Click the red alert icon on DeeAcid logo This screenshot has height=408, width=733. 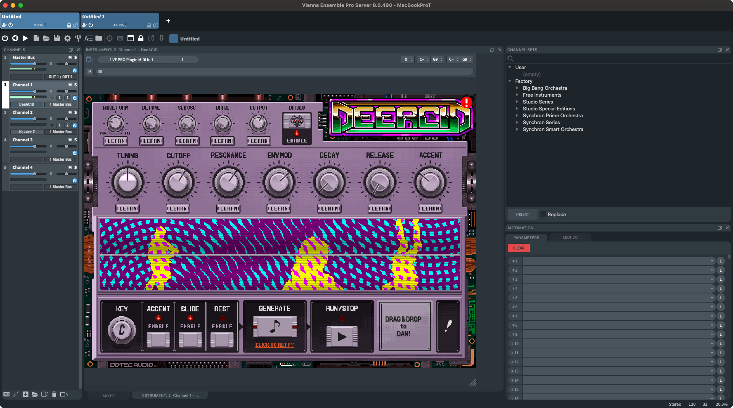tap(466, 102)
